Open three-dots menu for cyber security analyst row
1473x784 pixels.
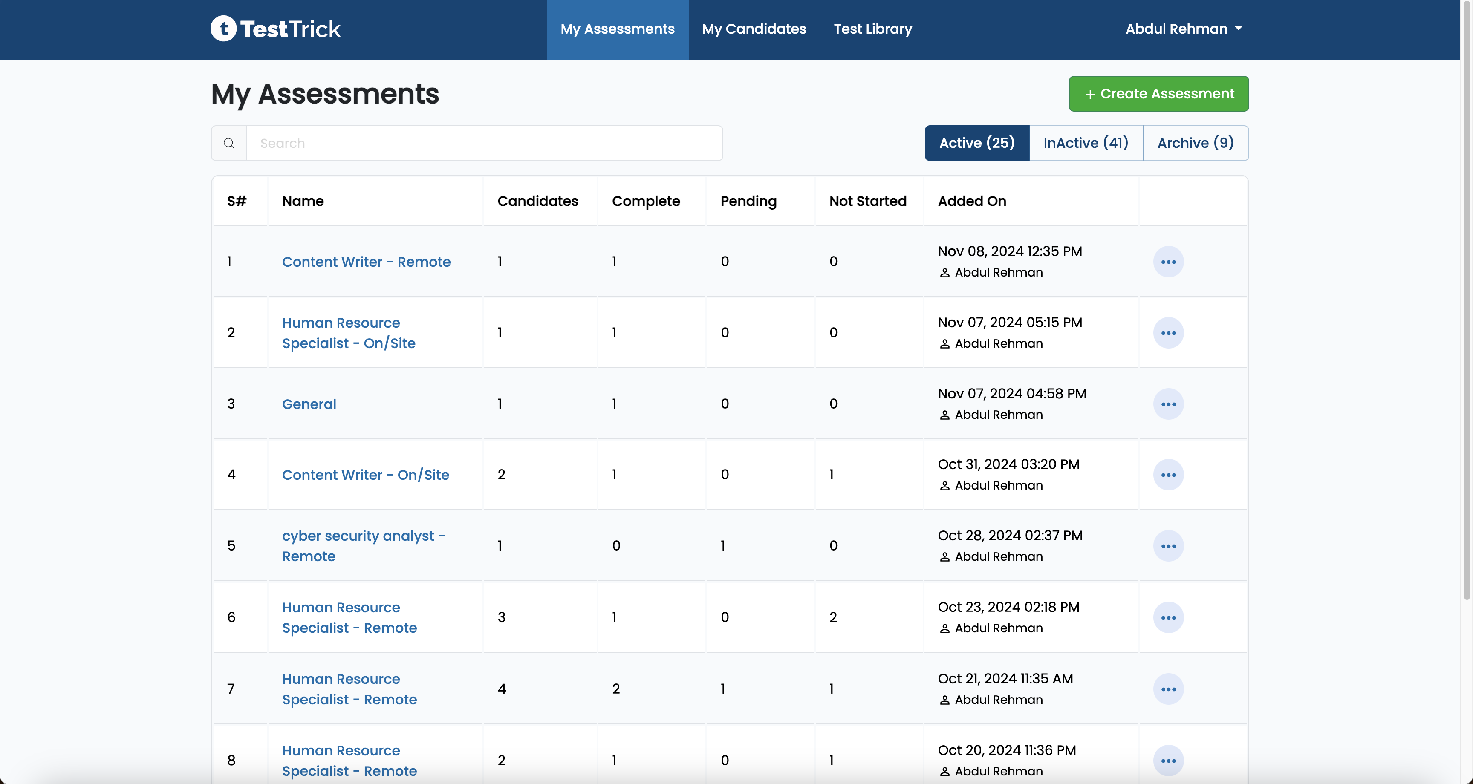tap(1168, 546)
